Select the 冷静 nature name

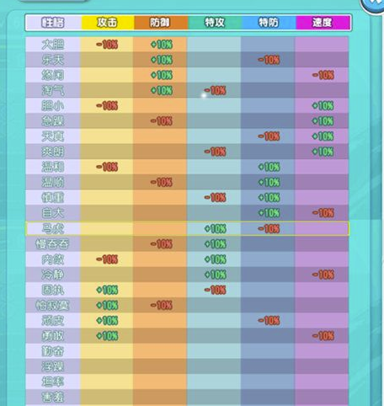pyautogui.click(x=53, y=275)
